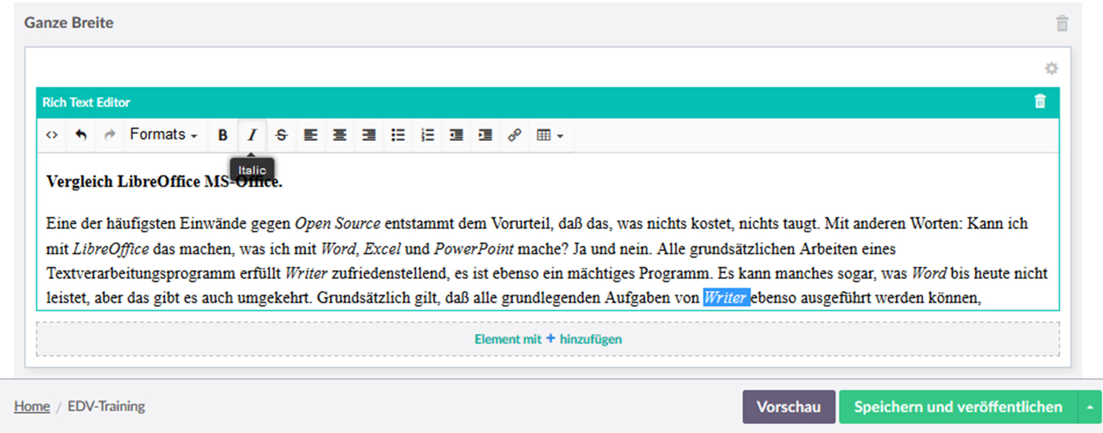Screen dimensions: 1103x433
Task: Decrease the indent
Action: pos(456,135)
